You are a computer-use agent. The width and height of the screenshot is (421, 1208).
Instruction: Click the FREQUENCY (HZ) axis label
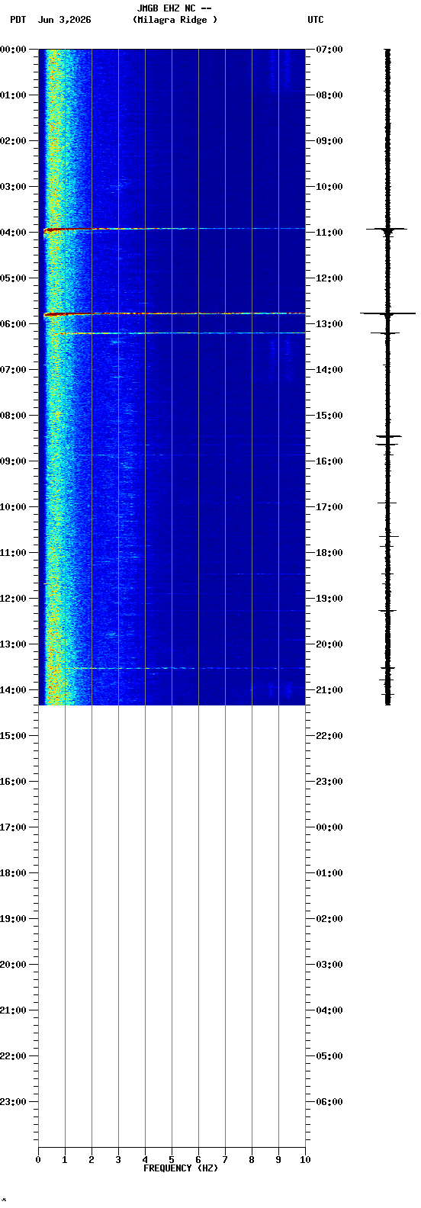(x=181, y=1168)
